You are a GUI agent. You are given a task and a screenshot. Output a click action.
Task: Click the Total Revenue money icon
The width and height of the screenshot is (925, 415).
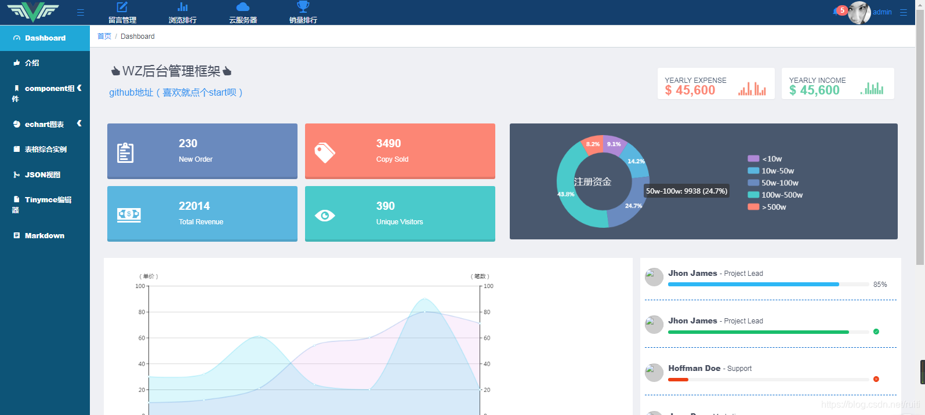(129, 215)
